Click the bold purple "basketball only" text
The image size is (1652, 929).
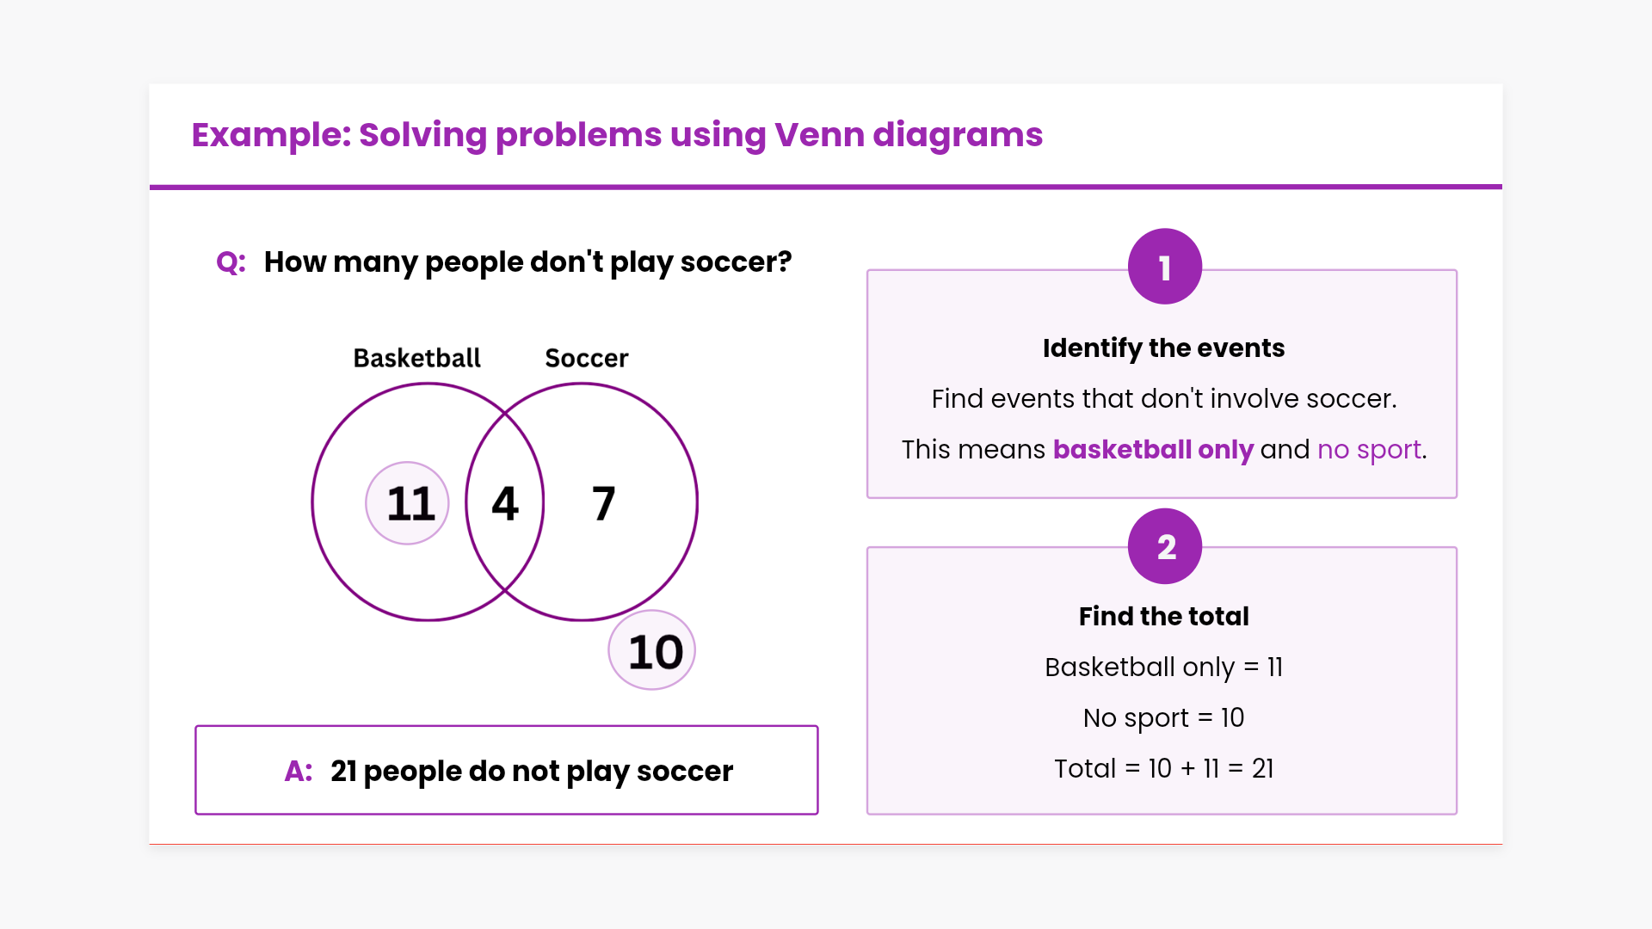pos(1153,449)
